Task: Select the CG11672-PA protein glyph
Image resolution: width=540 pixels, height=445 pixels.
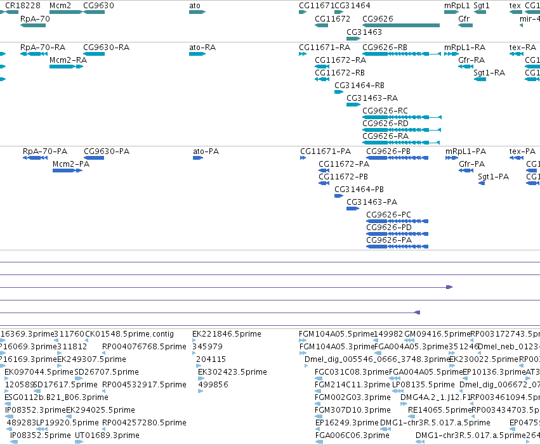Action: point(324,171)
